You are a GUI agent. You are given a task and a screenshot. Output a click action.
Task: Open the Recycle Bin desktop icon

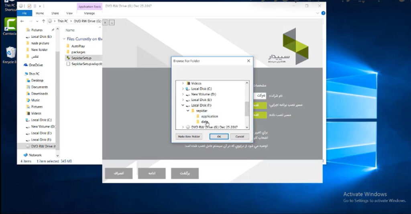[x=10, y=55]
